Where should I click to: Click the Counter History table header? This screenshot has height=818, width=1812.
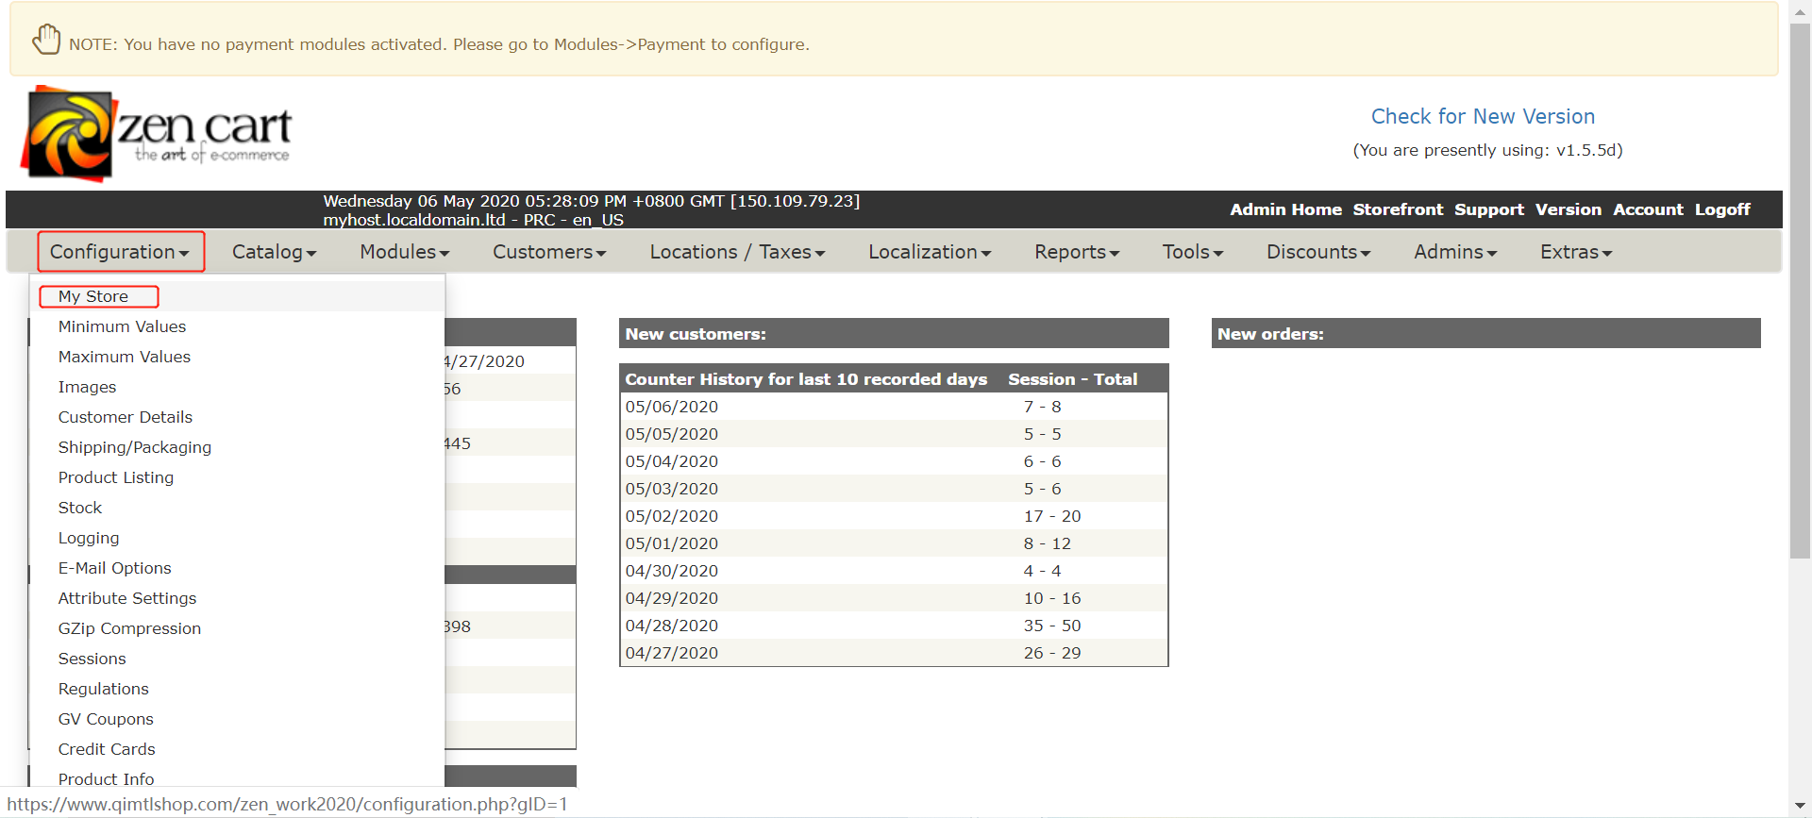coord(806,379)
